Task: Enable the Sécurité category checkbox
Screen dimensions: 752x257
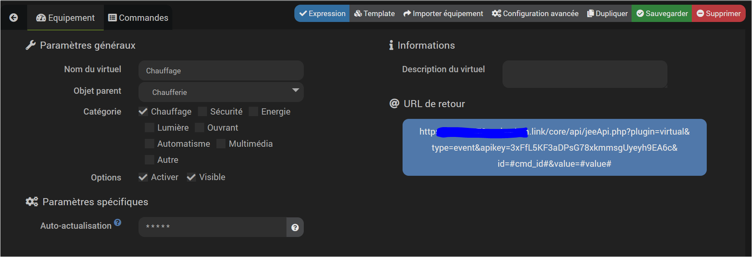Action: coord(203,112)
